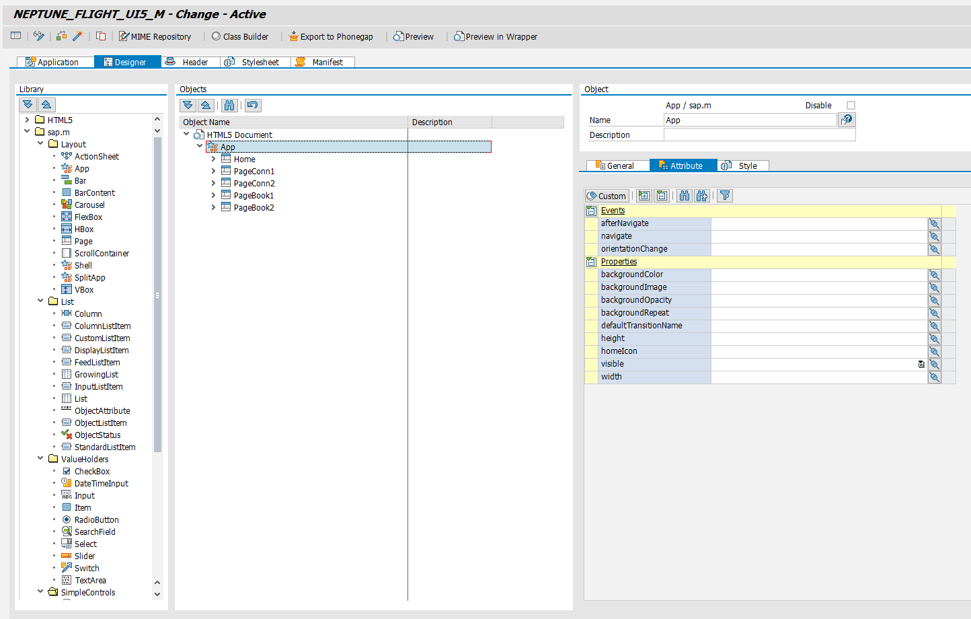
Task: Click the Preview button
Action: 414,36
